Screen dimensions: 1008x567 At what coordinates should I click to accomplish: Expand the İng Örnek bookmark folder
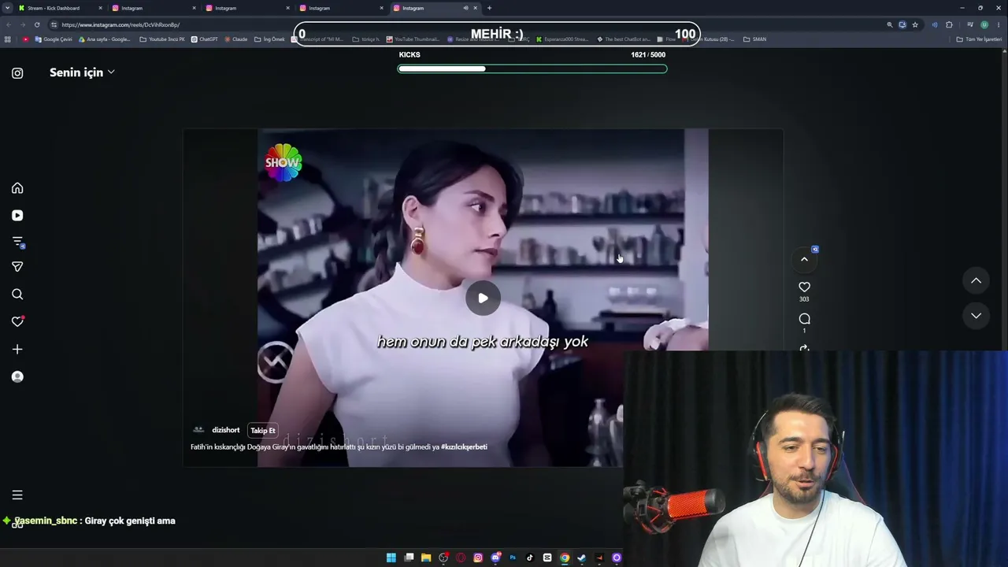269,39
